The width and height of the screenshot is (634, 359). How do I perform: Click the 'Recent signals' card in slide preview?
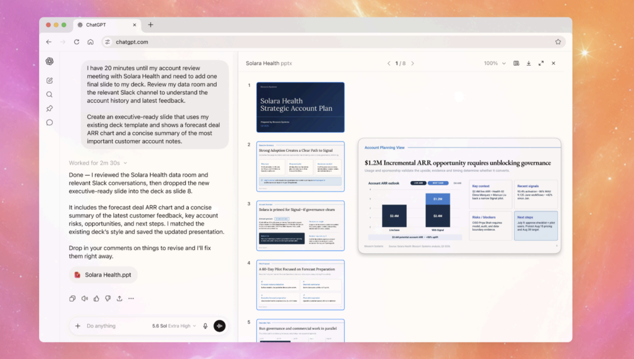point(536,195)
